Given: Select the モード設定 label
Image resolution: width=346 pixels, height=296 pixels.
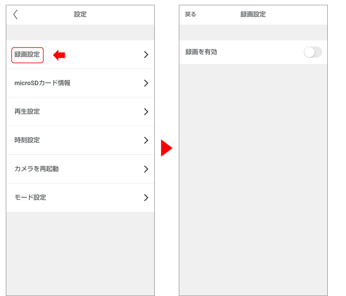Looking at the screenshot, I should point(30,197).
